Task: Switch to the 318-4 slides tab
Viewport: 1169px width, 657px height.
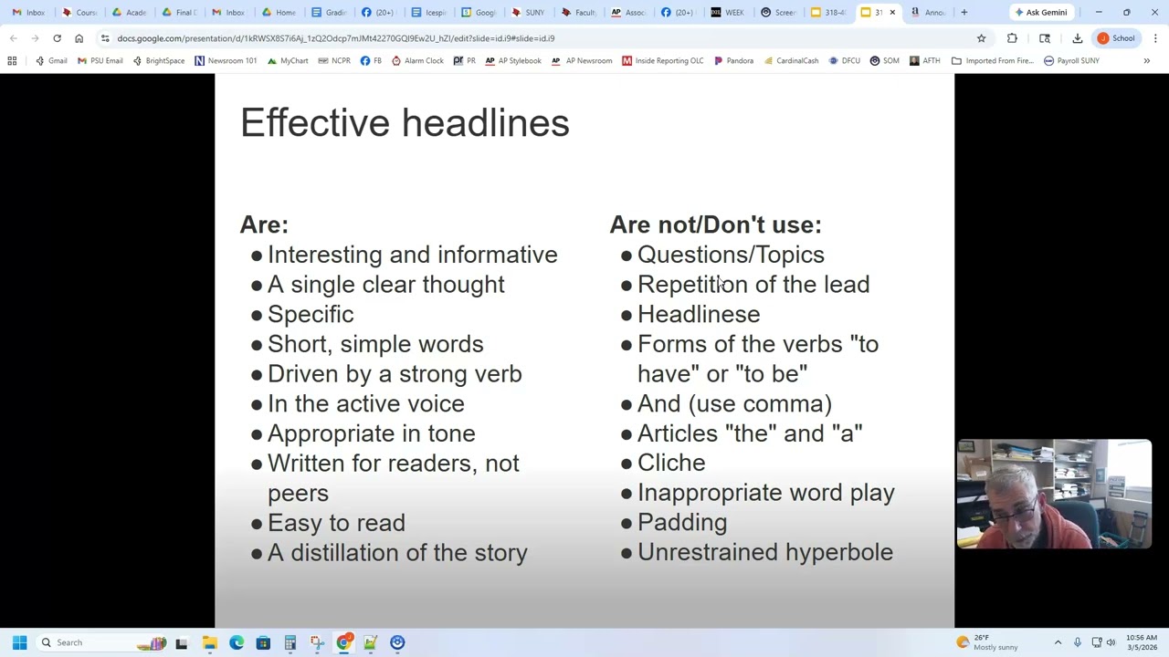Action: click(828, 12)
